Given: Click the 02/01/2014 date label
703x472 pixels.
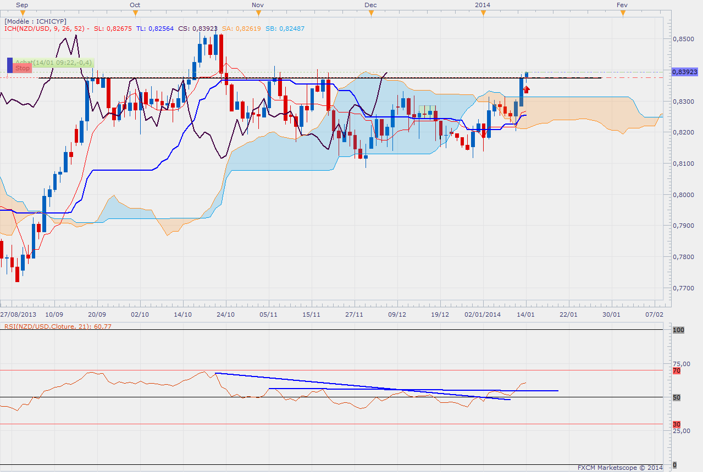Looking at the screenshot, I should pos(483,314).
